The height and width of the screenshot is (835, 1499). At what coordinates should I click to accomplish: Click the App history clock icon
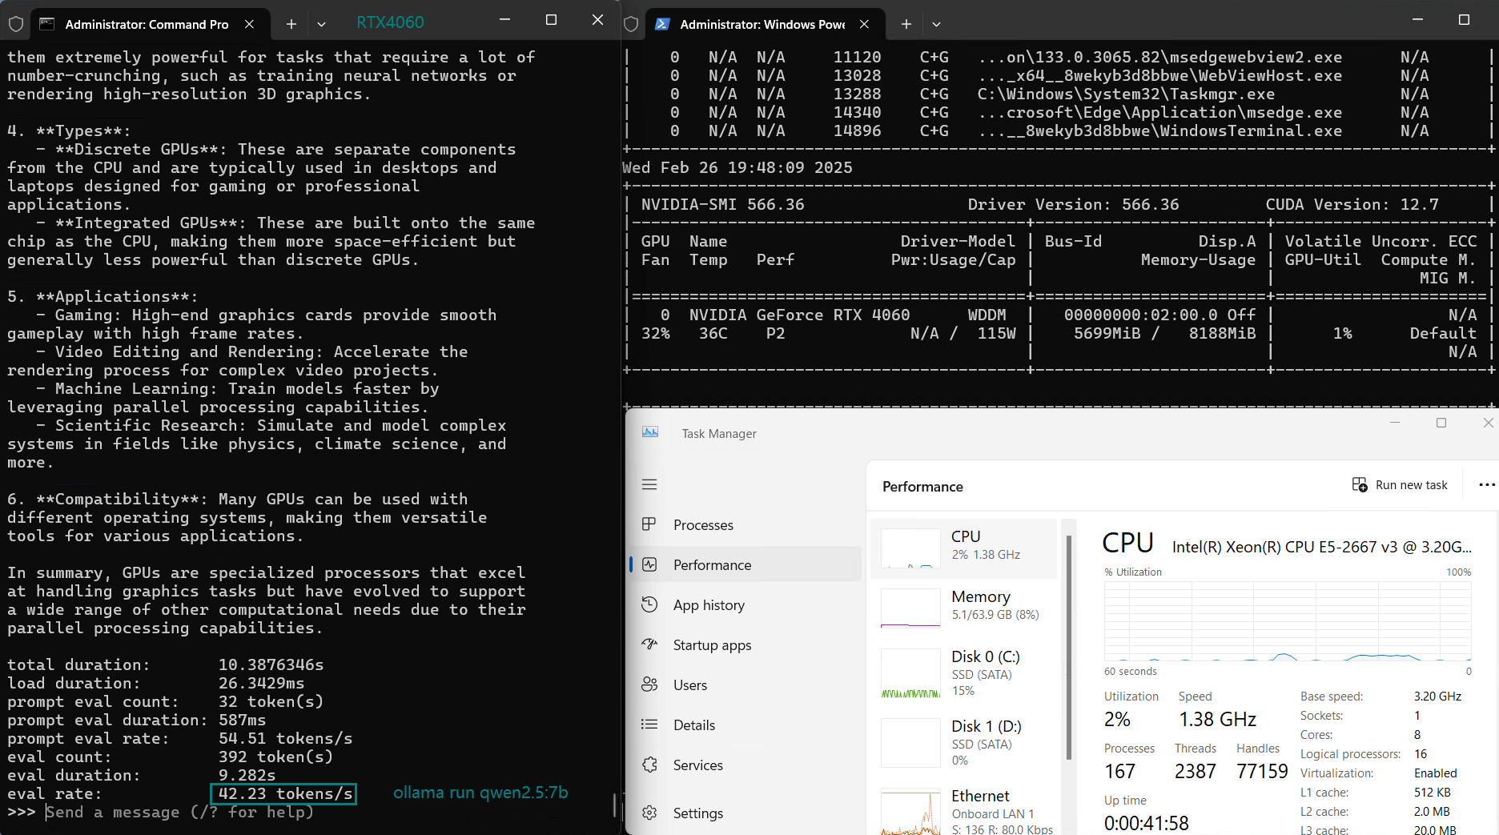tap(649, 604)
